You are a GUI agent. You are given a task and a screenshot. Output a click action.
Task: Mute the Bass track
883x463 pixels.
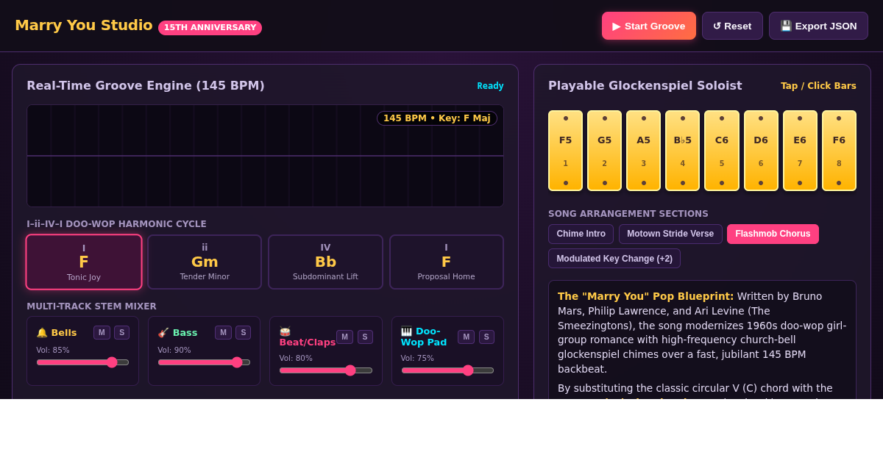(x=223, y=332)
